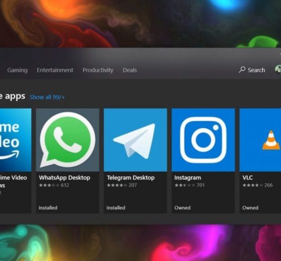281x261 pixels.
Task: Click the WhatsApp star rating 612
Action: point(54,185)
